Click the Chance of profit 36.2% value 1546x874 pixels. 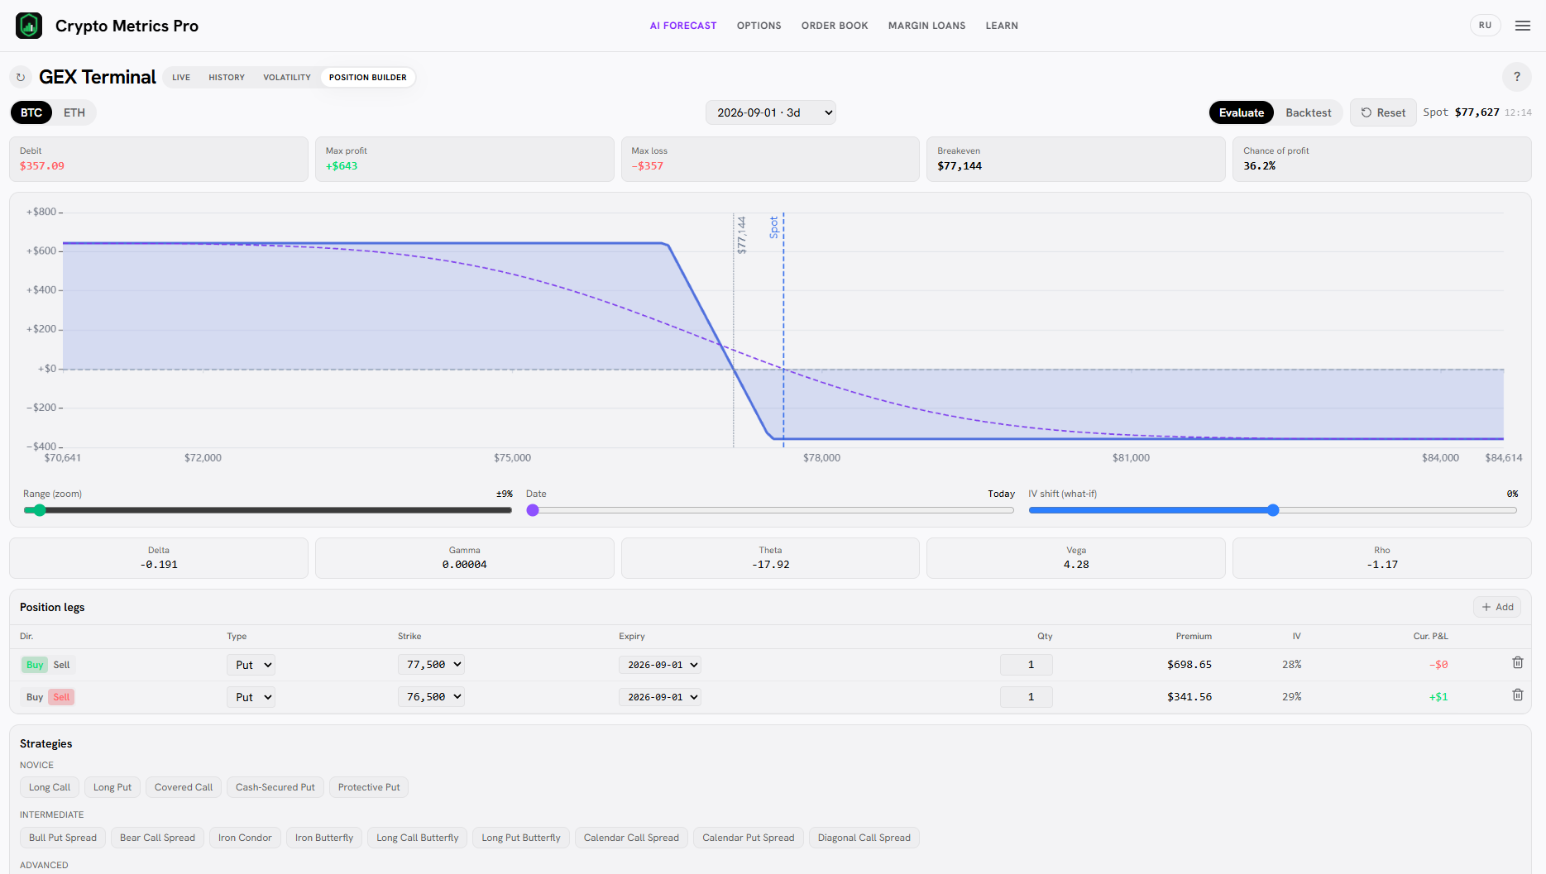[x=1259, y=166]
